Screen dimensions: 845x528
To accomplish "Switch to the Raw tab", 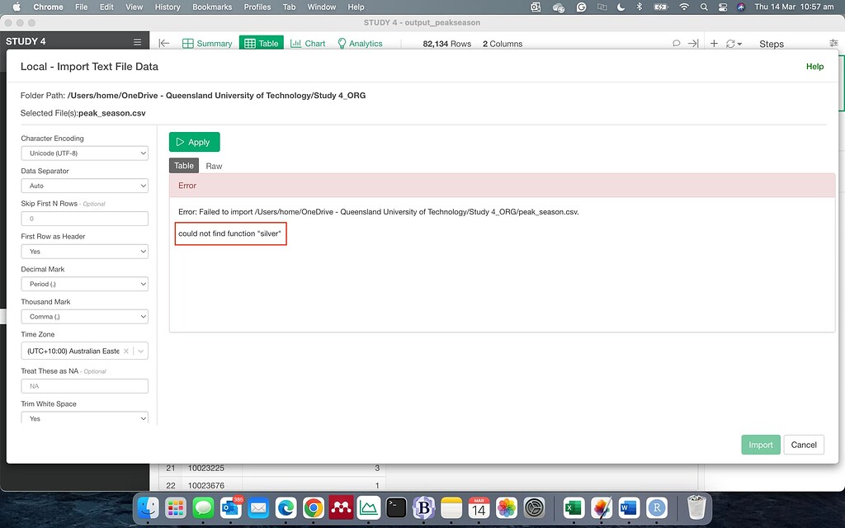I will (x=214, y=165).
